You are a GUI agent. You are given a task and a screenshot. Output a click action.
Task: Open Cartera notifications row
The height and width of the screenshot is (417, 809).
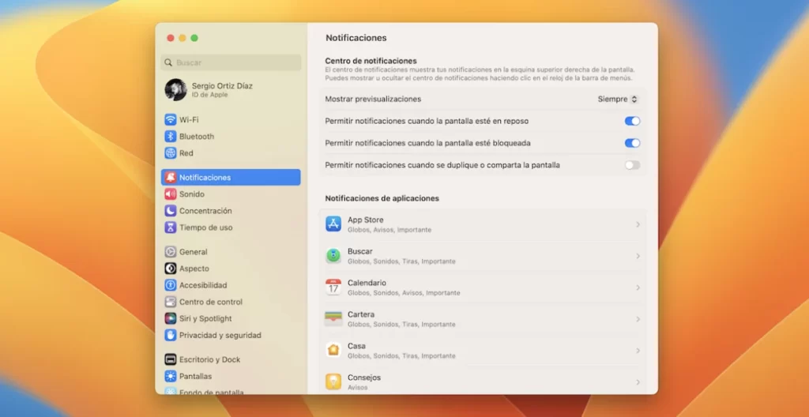[483, 319]
